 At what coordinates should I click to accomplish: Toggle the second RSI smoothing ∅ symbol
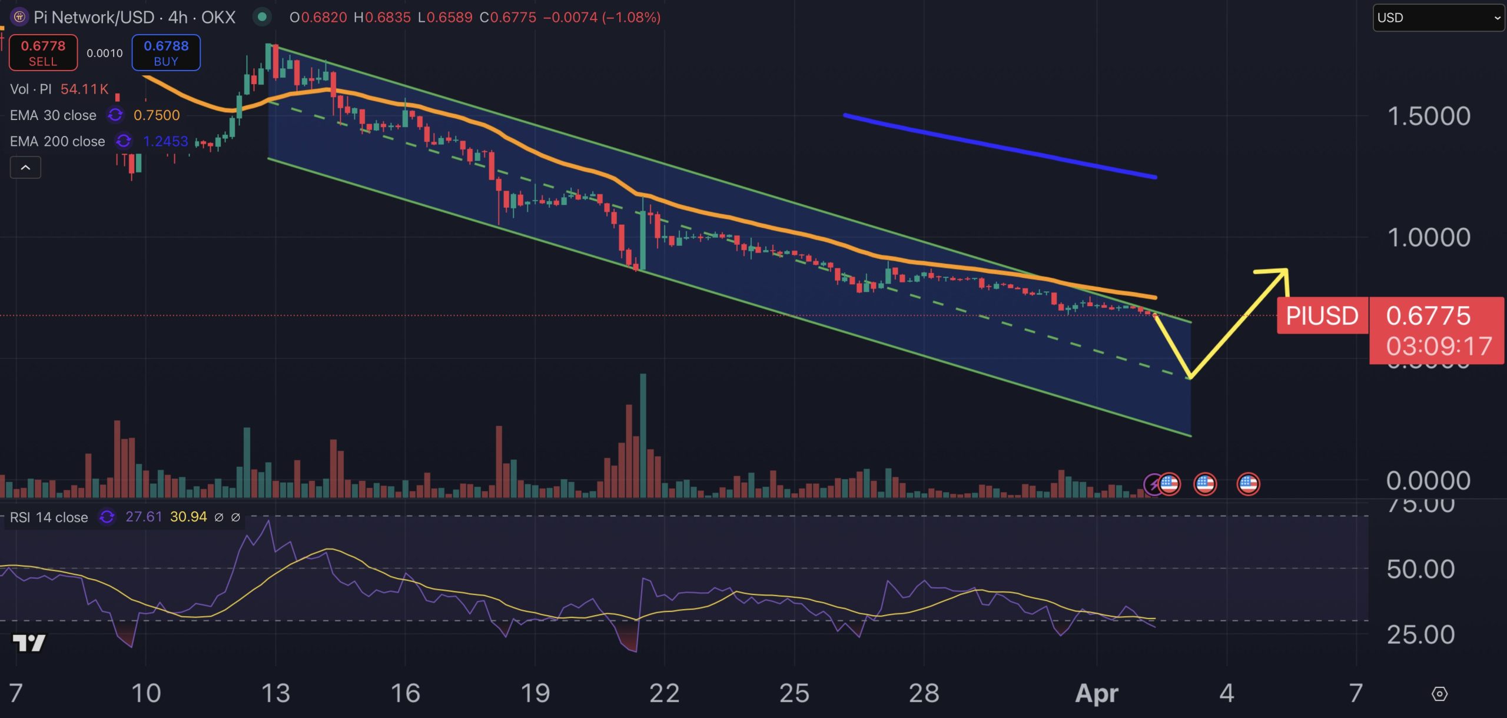(235, 517)
